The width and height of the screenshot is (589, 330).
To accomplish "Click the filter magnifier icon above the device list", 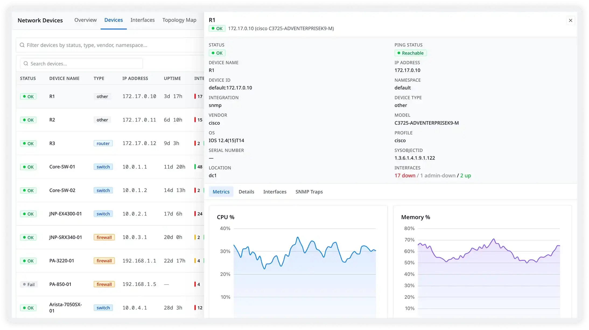I will coord(22,45).
